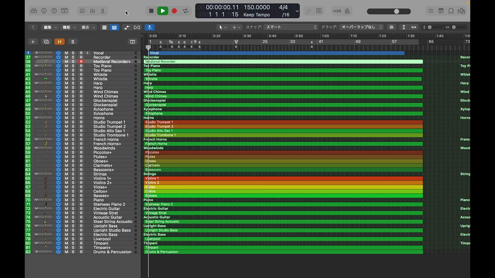This screenshot has height=278, width=495.
Task: Add a new track with plus button
Action: tap(33, 42)
